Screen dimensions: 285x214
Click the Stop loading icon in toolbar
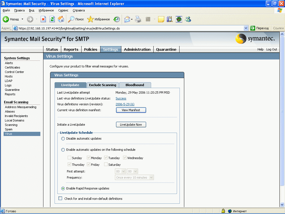pyautogui.click(x=43, y=19)
